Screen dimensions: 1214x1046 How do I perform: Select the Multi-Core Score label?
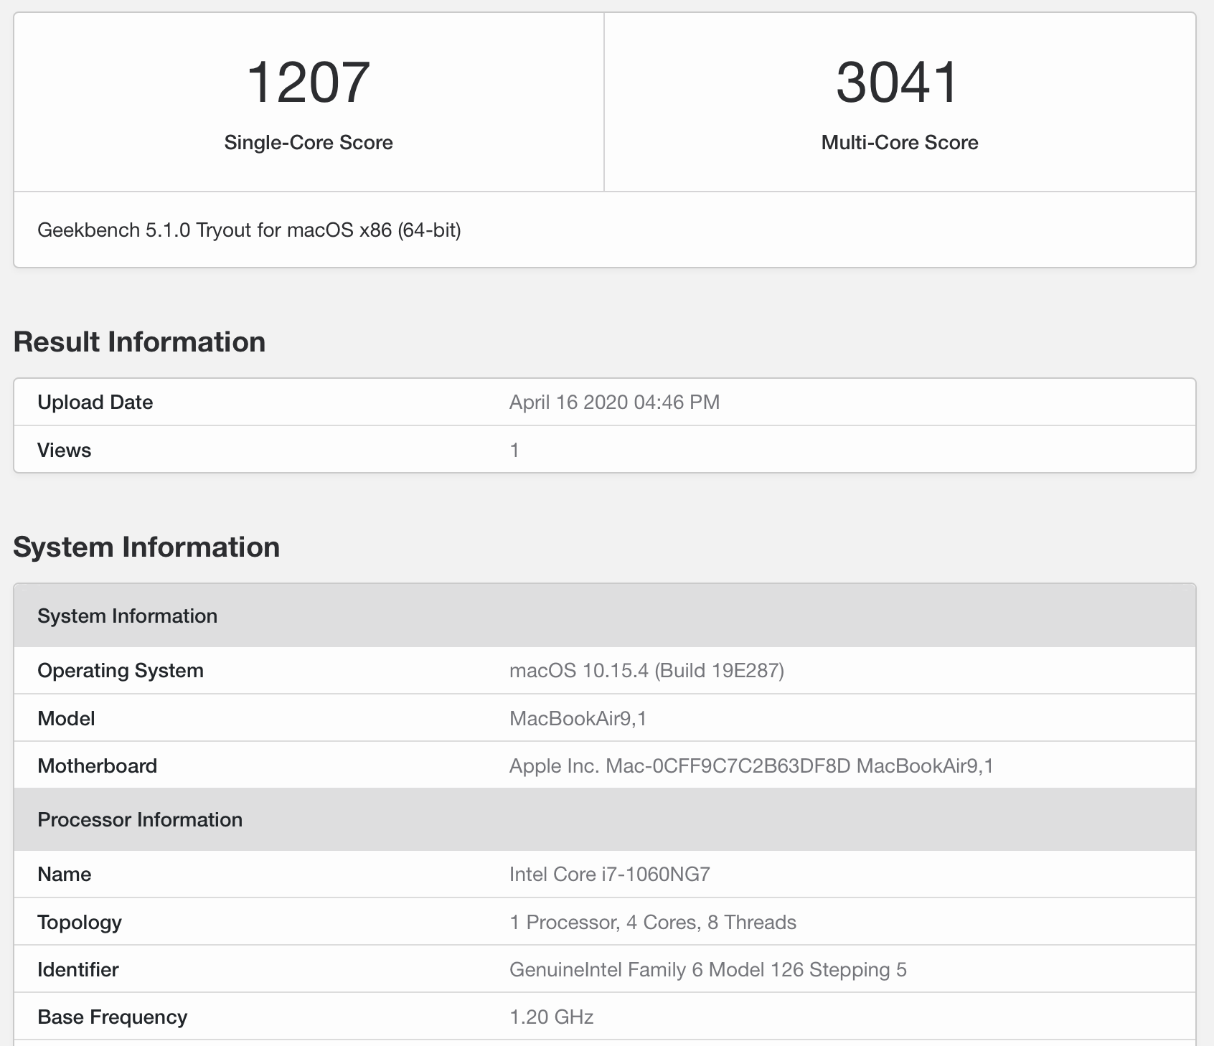coord(900,143)
